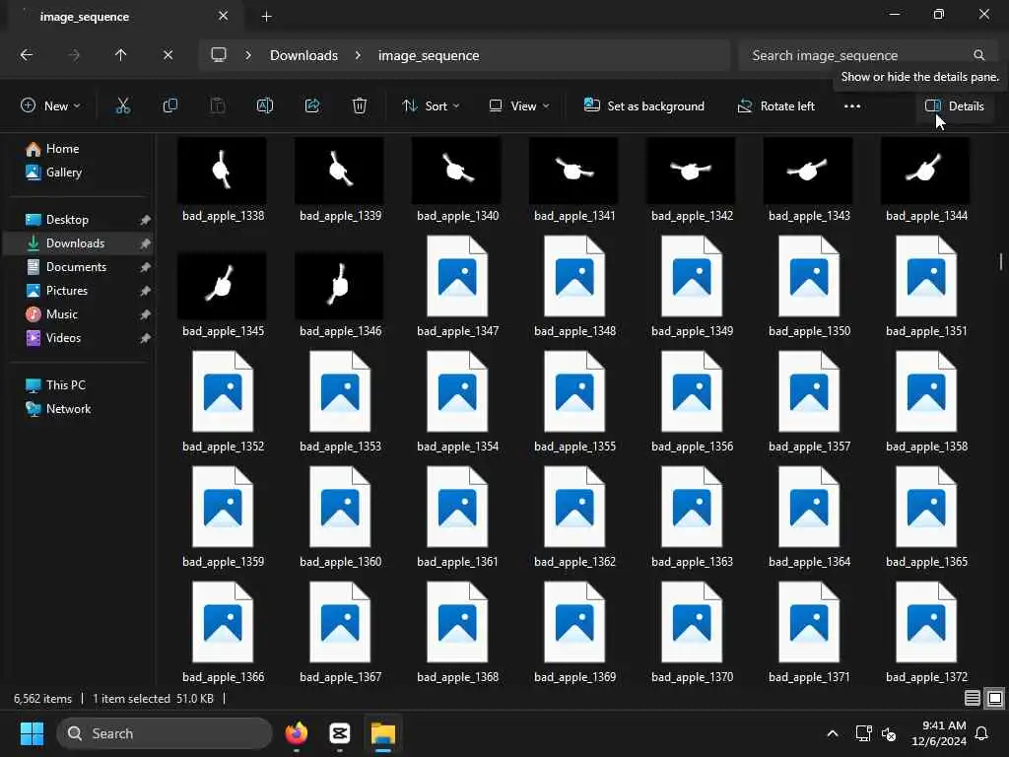Open the View dropdown
Image resolution: width=1009 pixels, height=757 pixels.
pyautogui.click(x=518, y=106)
